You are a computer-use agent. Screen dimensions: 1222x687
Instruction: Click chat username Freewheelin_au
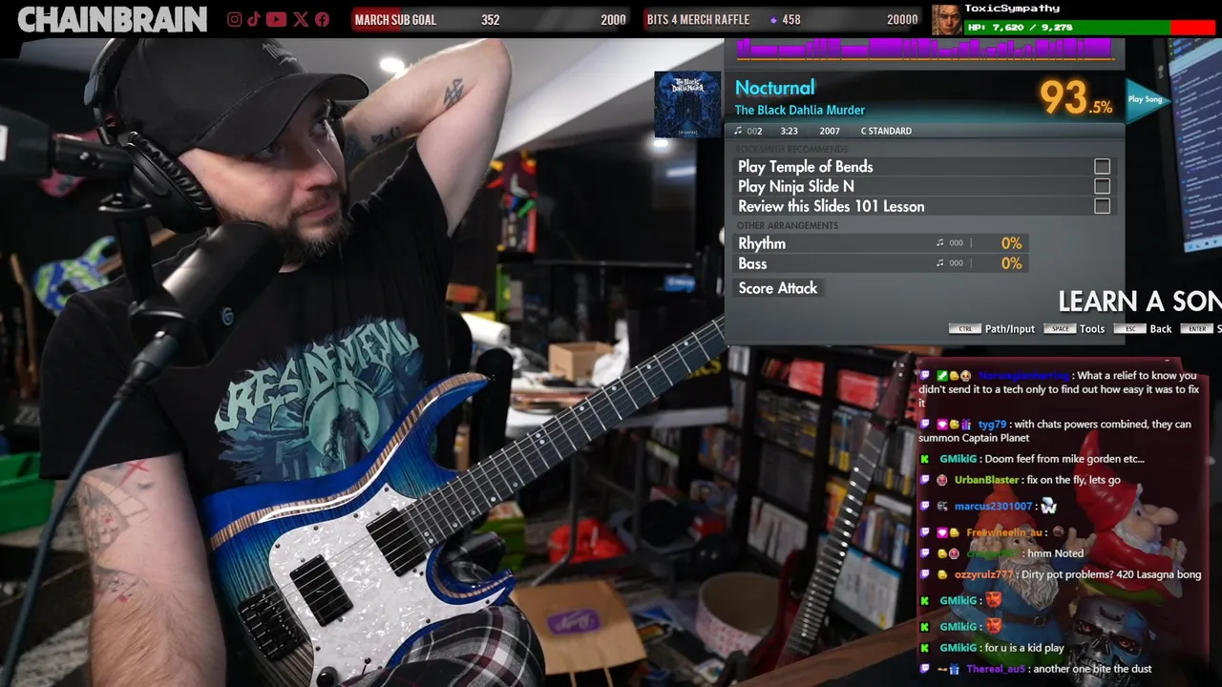click(1003, 532)
